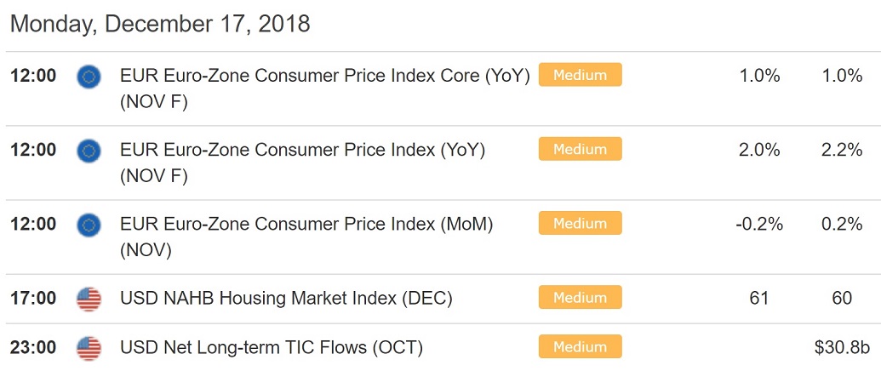
Task: Click Medium badge for CPI Core (YoY)
Action: [580, 75]
